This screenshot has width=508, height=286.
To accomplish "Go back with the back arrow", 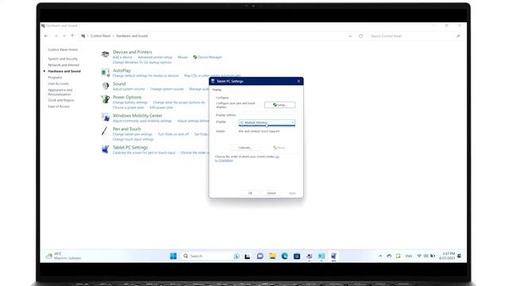I will (46, 36).
